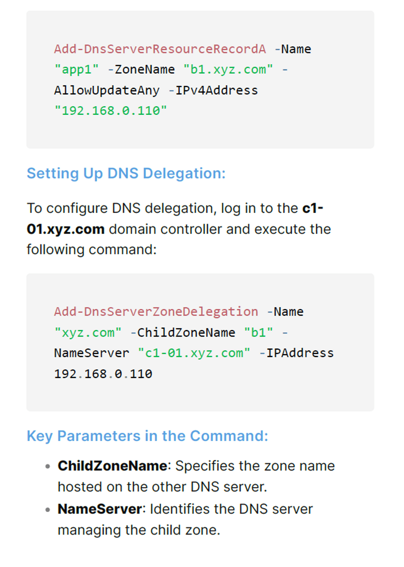Click the bold NameServer bullet term

(x=100, y=509)
